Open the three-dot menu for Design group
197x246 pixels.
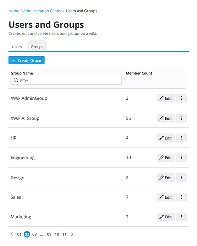point(181,177)
